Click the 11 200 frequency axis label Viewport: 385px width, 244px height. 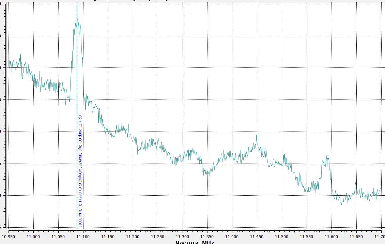point(133,236)
